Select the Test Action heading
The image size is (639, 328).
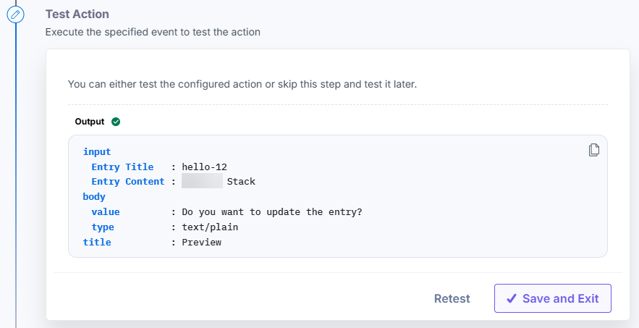click(x=77, y=14)
